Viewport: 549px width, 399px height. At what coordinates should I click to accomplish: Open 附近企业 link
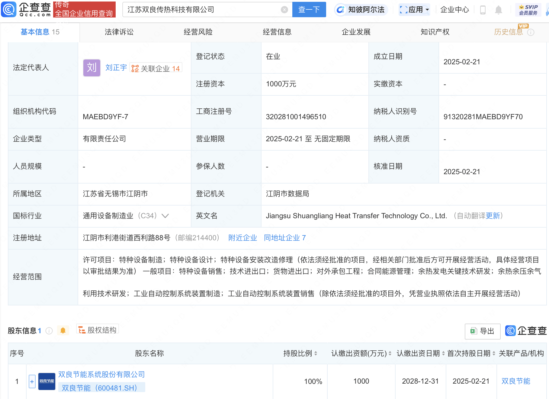click(242, 238)
